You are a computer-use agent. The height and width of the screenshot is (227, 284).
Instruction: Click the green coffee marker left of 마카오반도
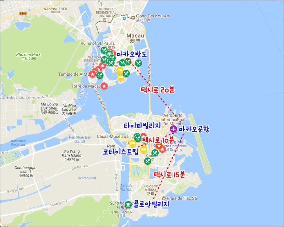109,54
